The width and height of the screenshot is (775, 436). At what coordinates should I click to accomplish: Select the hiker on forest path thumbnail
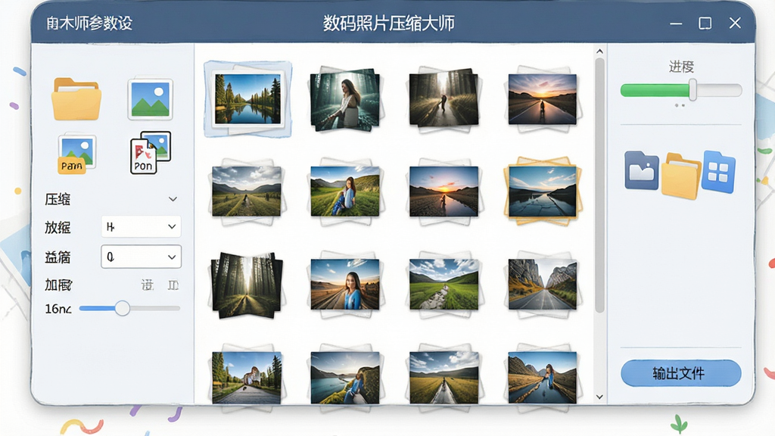click(x=444, y=98)
